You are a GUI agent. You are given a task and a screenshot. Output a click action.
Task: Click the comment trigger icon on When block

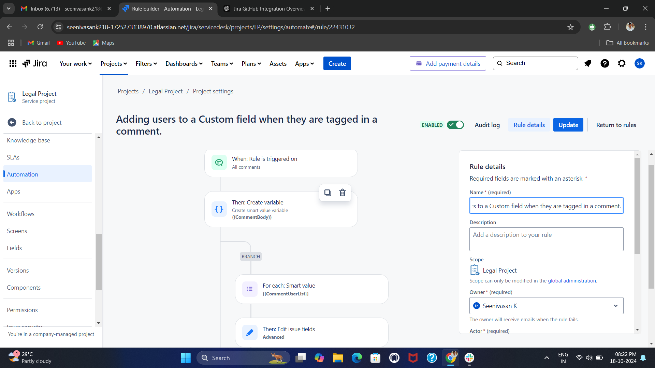coord(219,162)
